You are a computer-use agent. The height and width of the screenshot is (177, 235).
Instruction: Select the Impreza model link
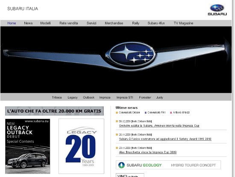tap(105, 97)
